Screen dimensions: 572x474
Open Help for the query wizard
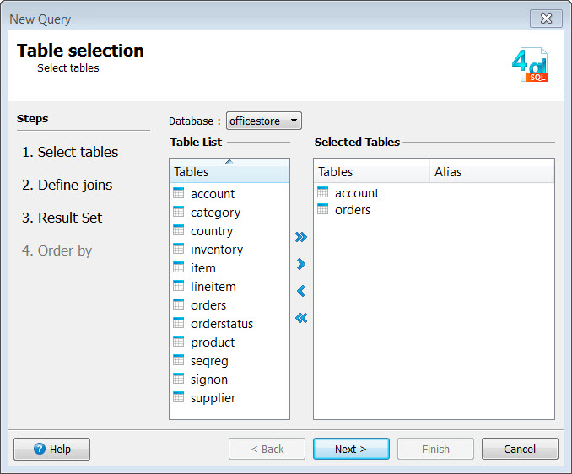pyautogui.click(x=52, y=449)
